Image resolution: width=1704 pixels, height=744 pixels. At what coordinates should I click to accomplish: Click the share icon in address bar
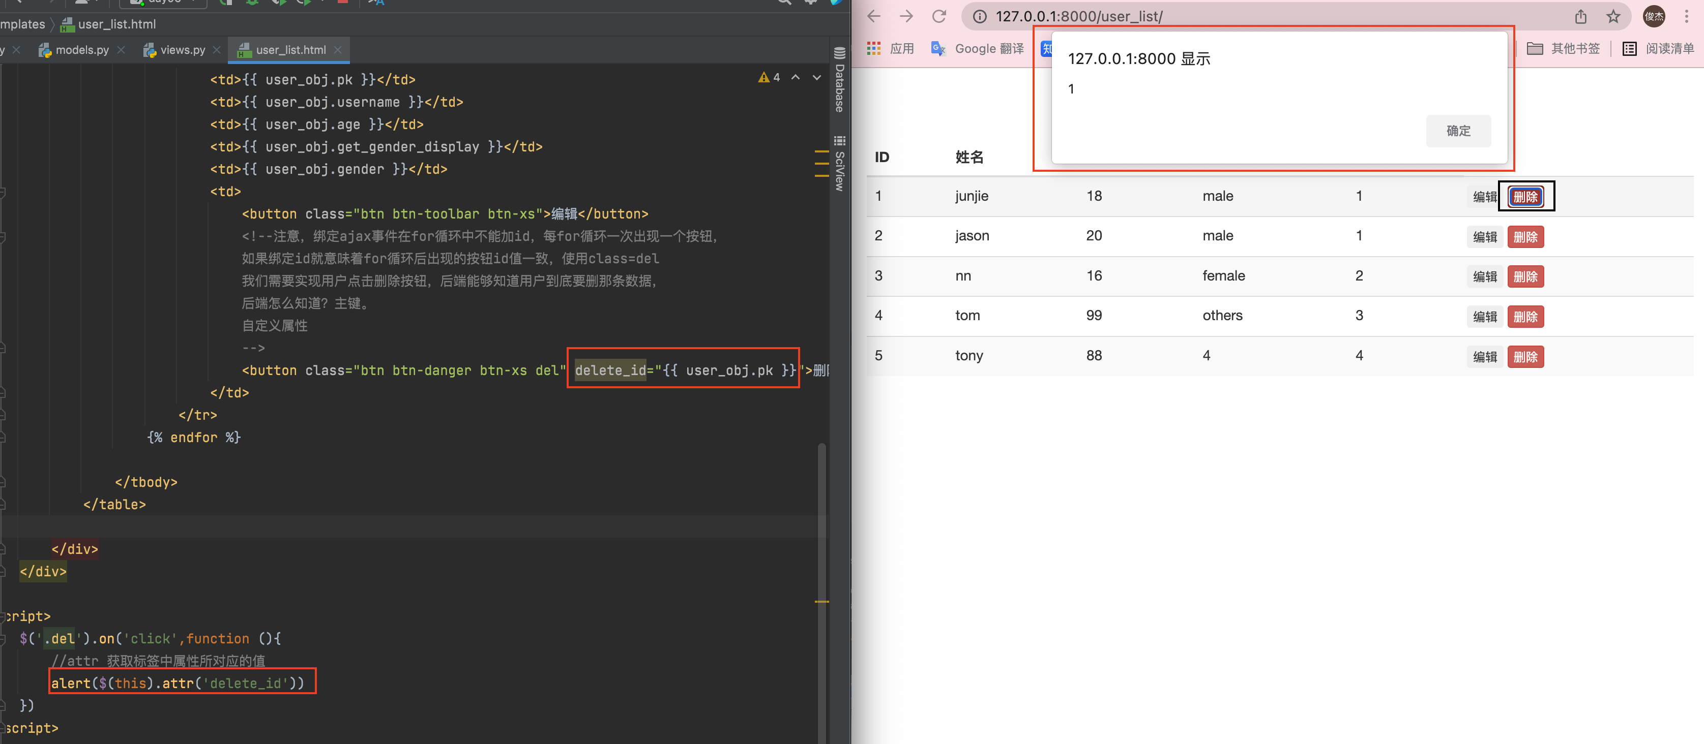[1580, 16]
